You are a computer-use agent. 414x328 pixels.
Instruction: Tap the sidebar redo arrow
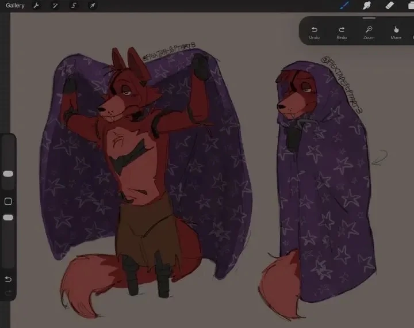pyautogui.click(x=8, y=292)
